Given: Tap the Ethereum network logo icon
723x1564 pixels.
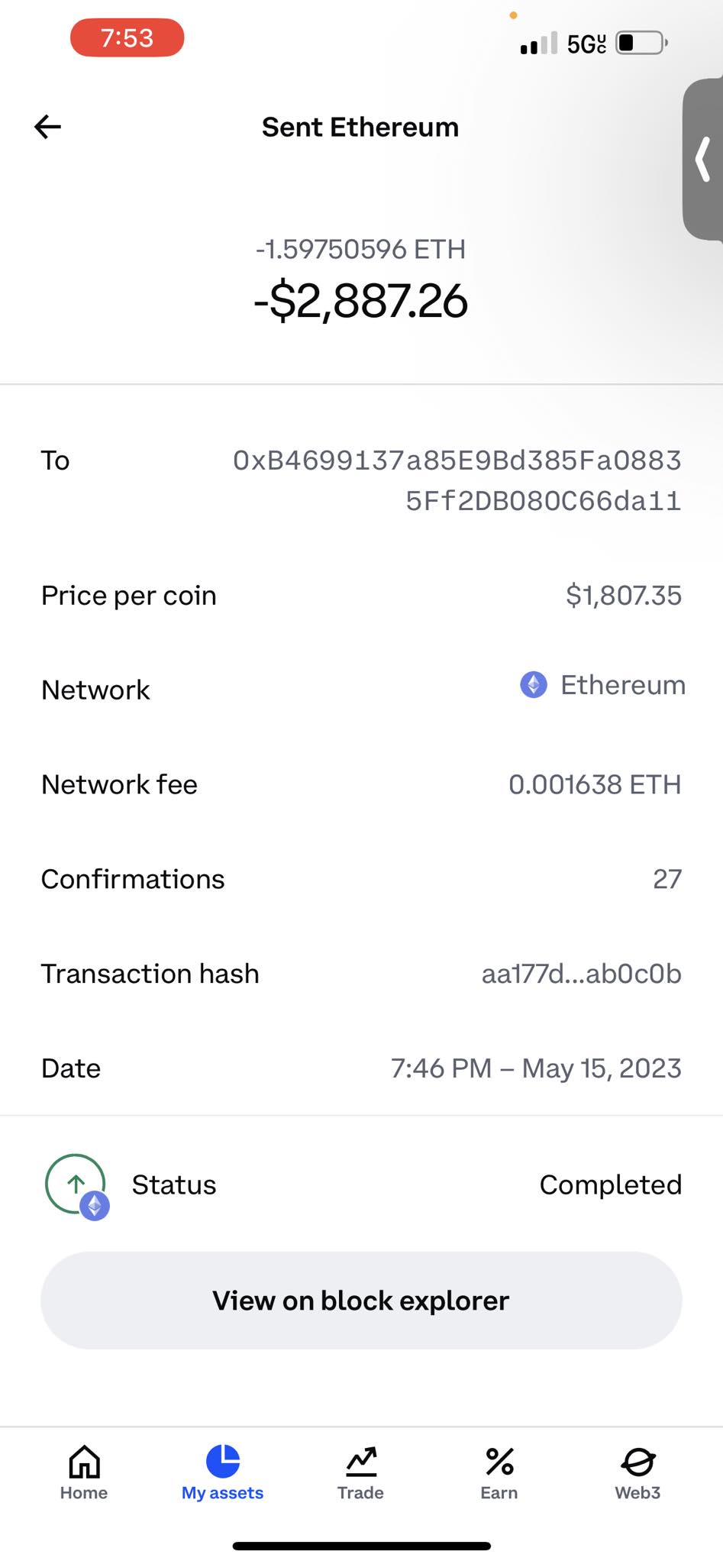Looking at the screenshot, I should (x=534, y=684).
